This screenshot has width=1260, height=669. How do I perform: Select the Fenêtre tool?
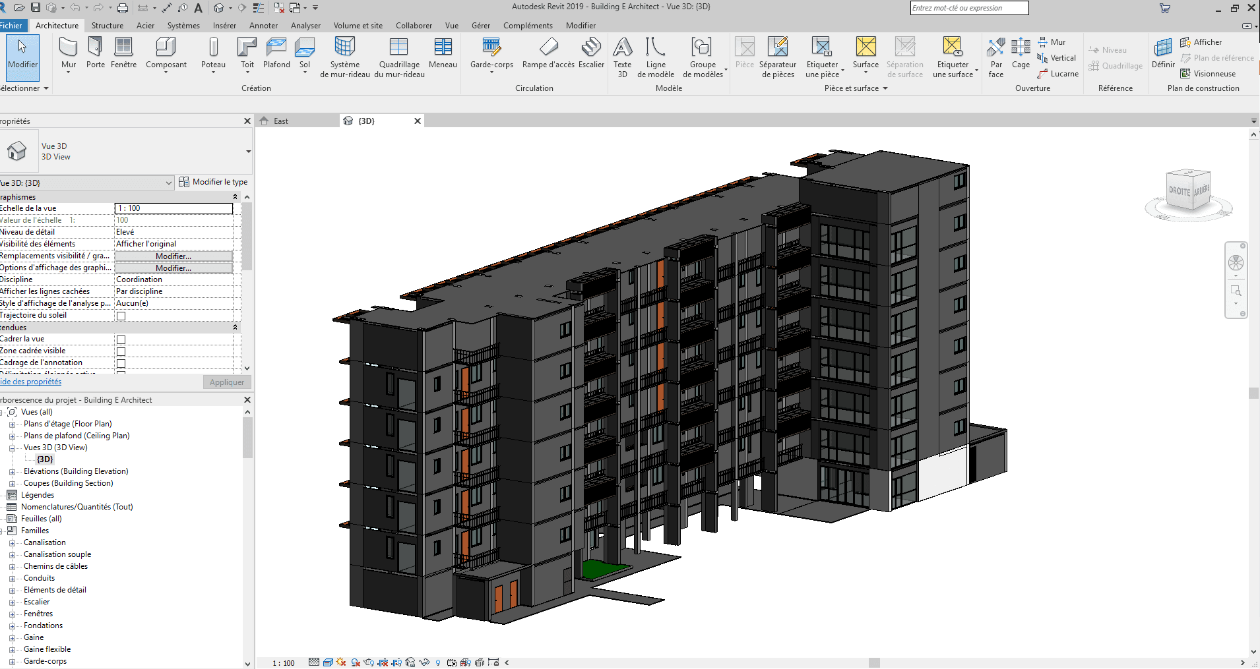[x=123, y=56]
